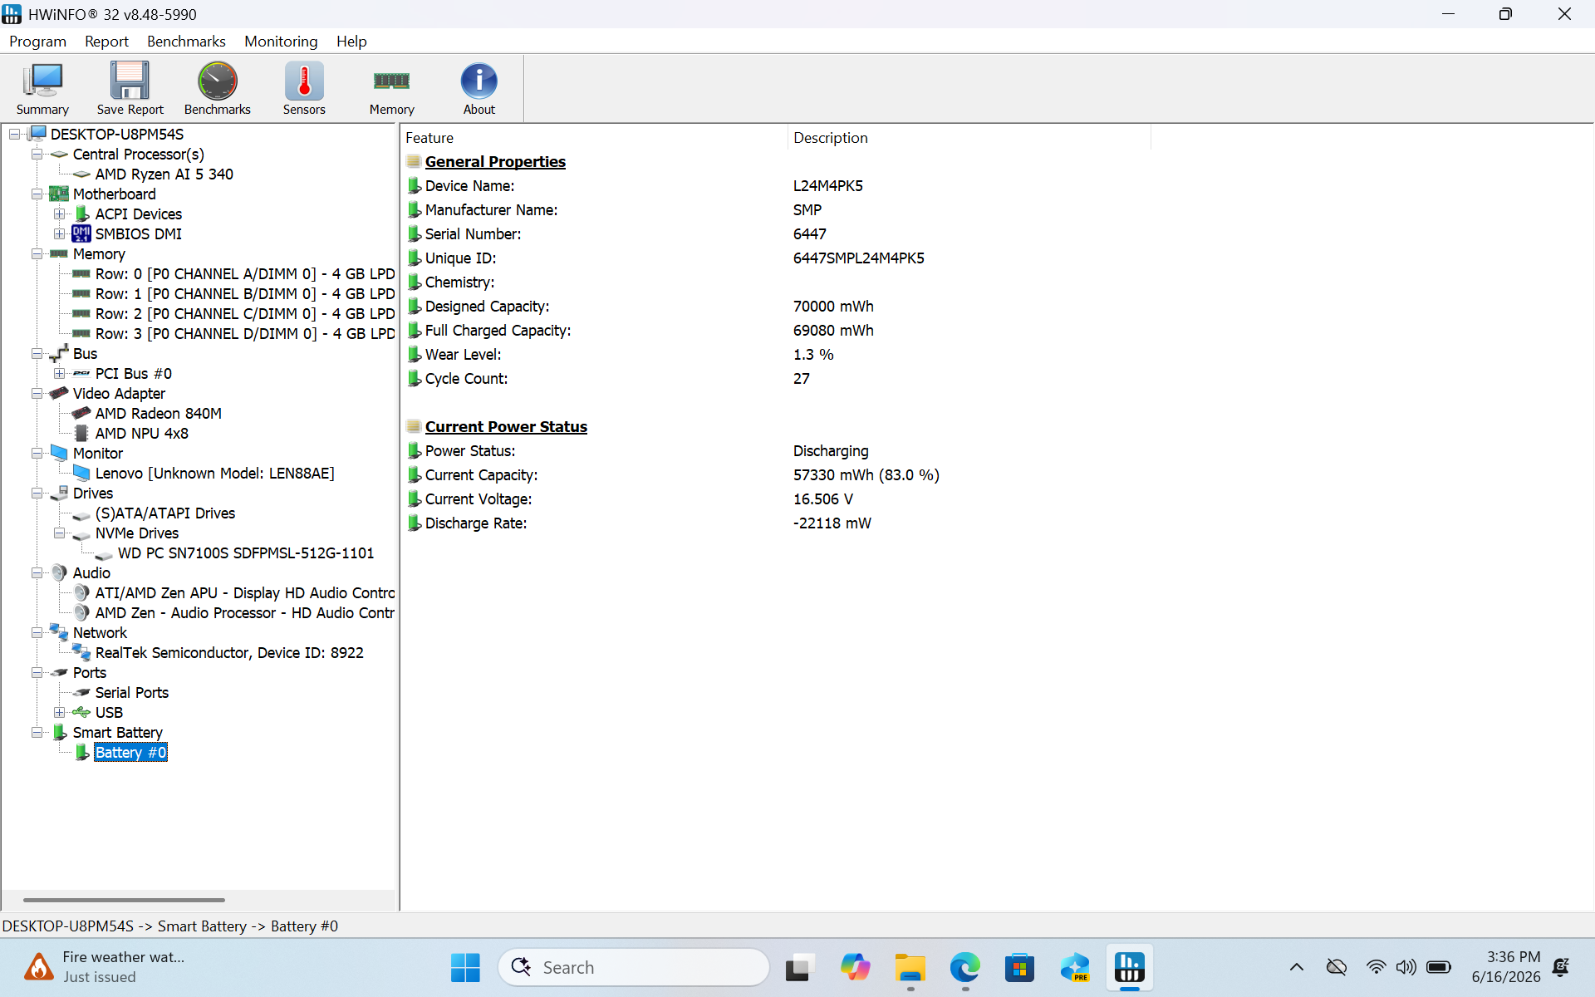Open the Fire weather widget
1595x997 pixels.
pyautogui.click(x=105, y=967)
